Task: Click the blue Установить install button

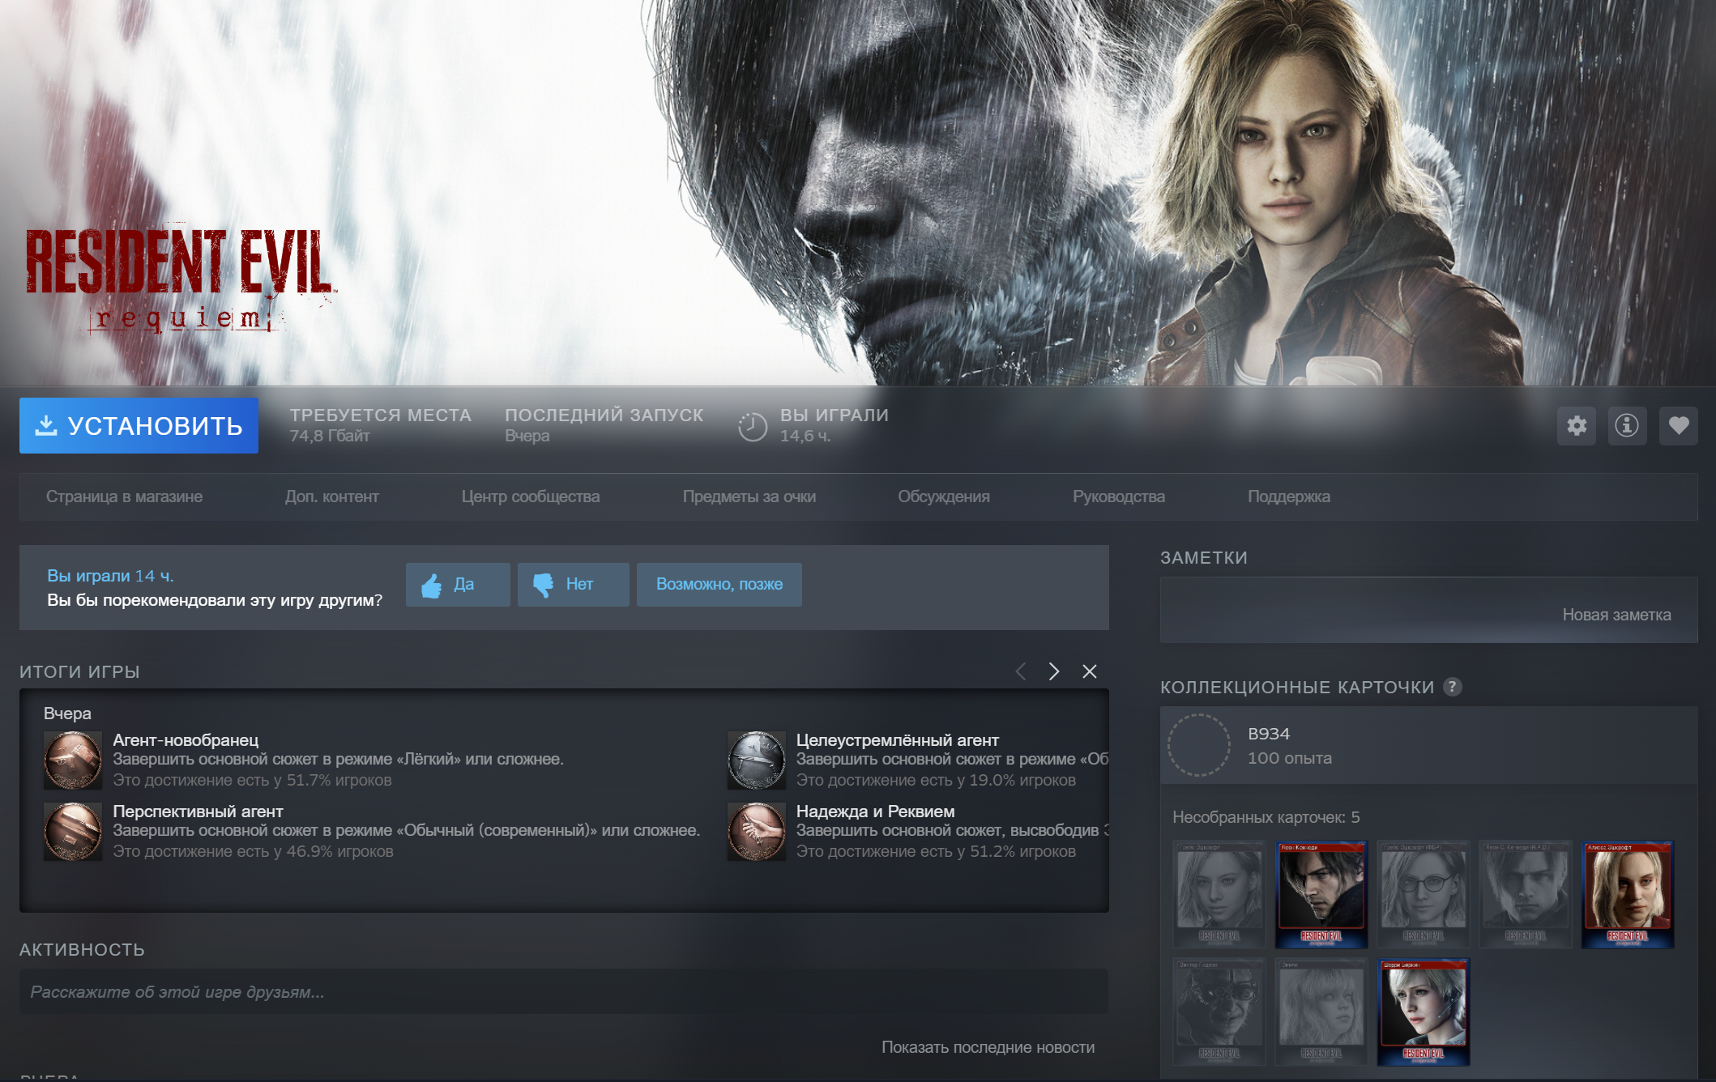Action: pos(139,426)
